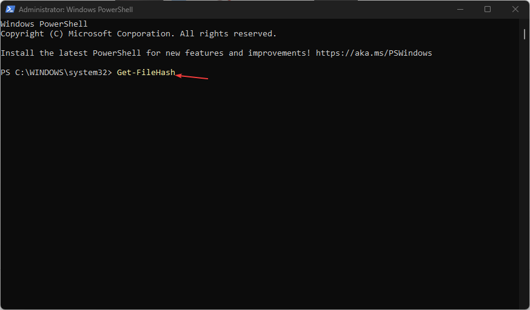
Task: Click the word improvements! in the output
Action: click(279, 53)
